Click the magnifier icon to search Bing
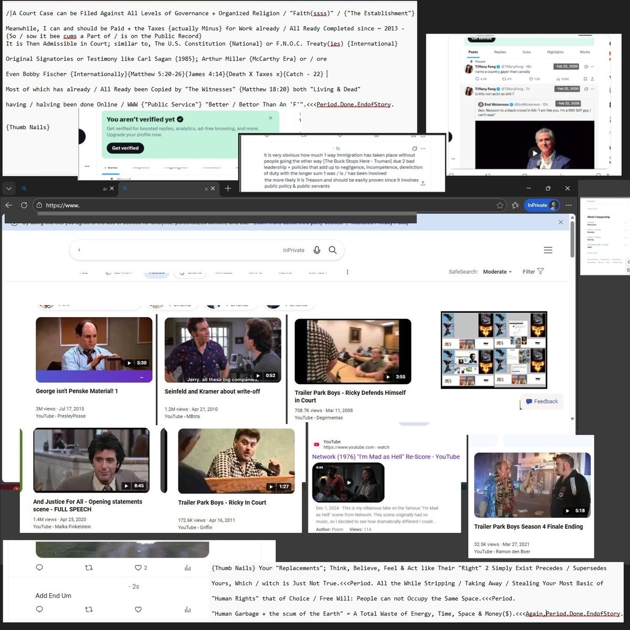 tap(332, 250)
